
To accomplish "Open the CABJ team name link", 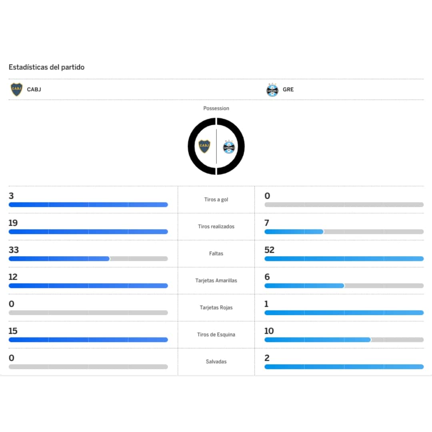I will click(34, 90).
